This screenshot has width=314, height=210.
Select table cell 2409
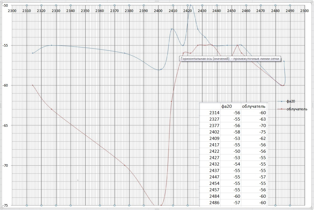coord(214,138)
